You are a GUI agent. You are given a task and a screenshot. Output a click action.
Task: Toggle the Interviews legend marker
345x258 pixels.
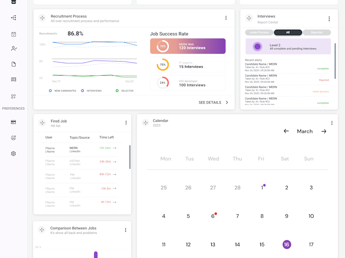click(x=82, y=91)
